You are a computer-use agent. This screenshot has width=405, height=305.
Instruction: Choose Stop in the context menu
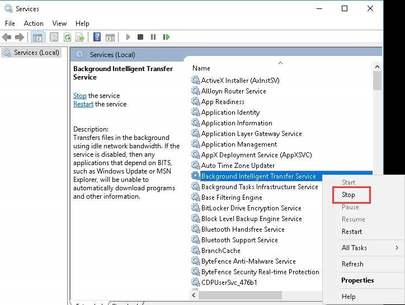pyautogui.click(x=348, y=195)
